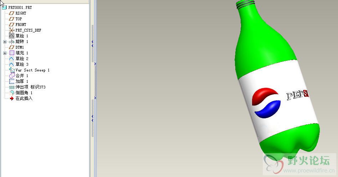
Task: Click the Var Sect Sweep 1 icon
Action: click(12, 70)
